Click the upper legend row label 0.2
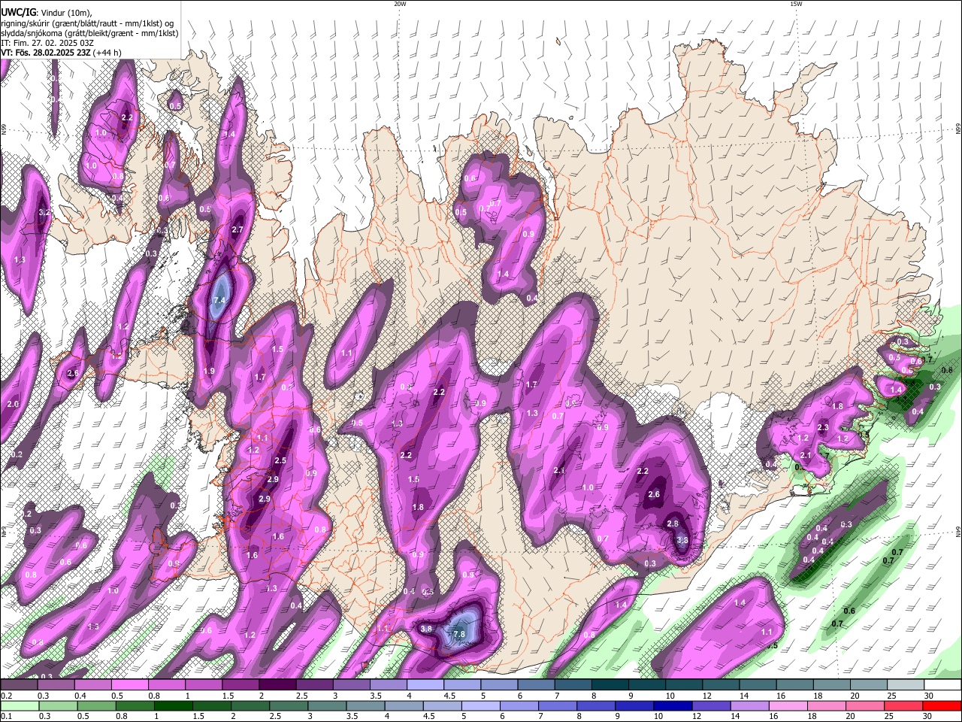The image size is (962, 722). point(5,696)
